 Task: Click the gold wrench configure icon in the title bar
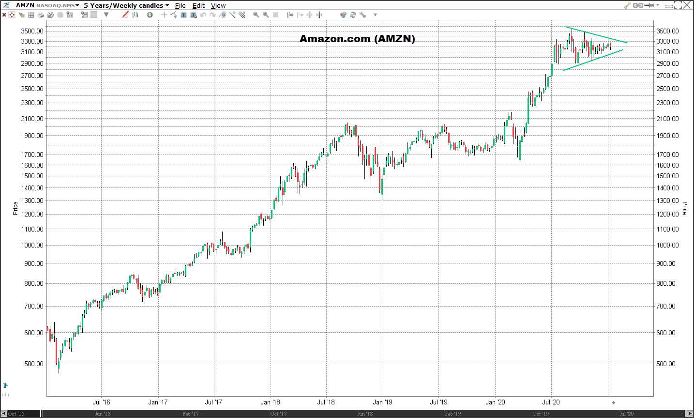[x=628, y=5]
